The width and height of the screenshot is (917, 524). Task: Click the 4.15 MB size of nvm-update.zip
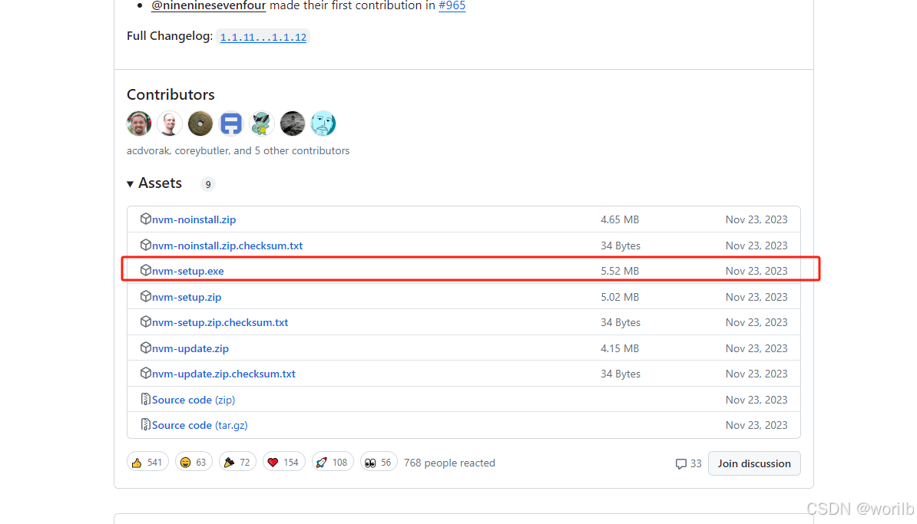tap(619, 348)
